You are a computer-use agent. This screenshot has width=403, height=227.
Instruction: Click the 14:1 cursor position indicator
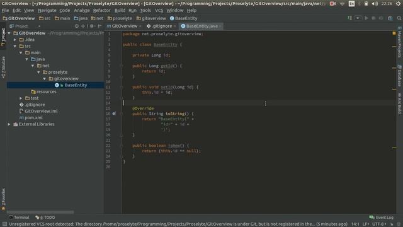pyautogui.click(x=355, y=224)
